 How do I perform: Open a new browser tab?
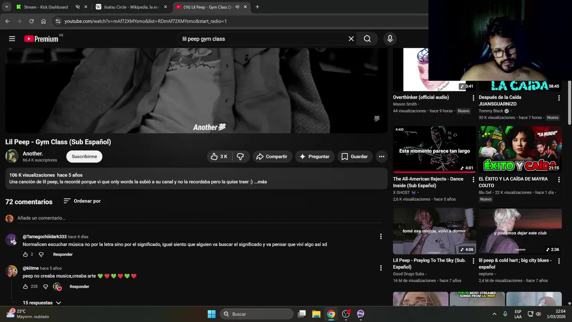257,7
